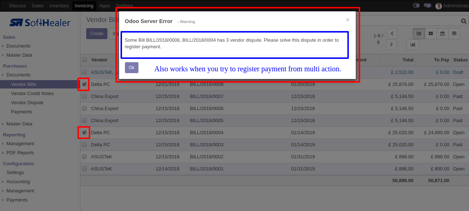Click the SoftHealer logo
The width and height of the screenshot is (469, 211).
(40, 23)
